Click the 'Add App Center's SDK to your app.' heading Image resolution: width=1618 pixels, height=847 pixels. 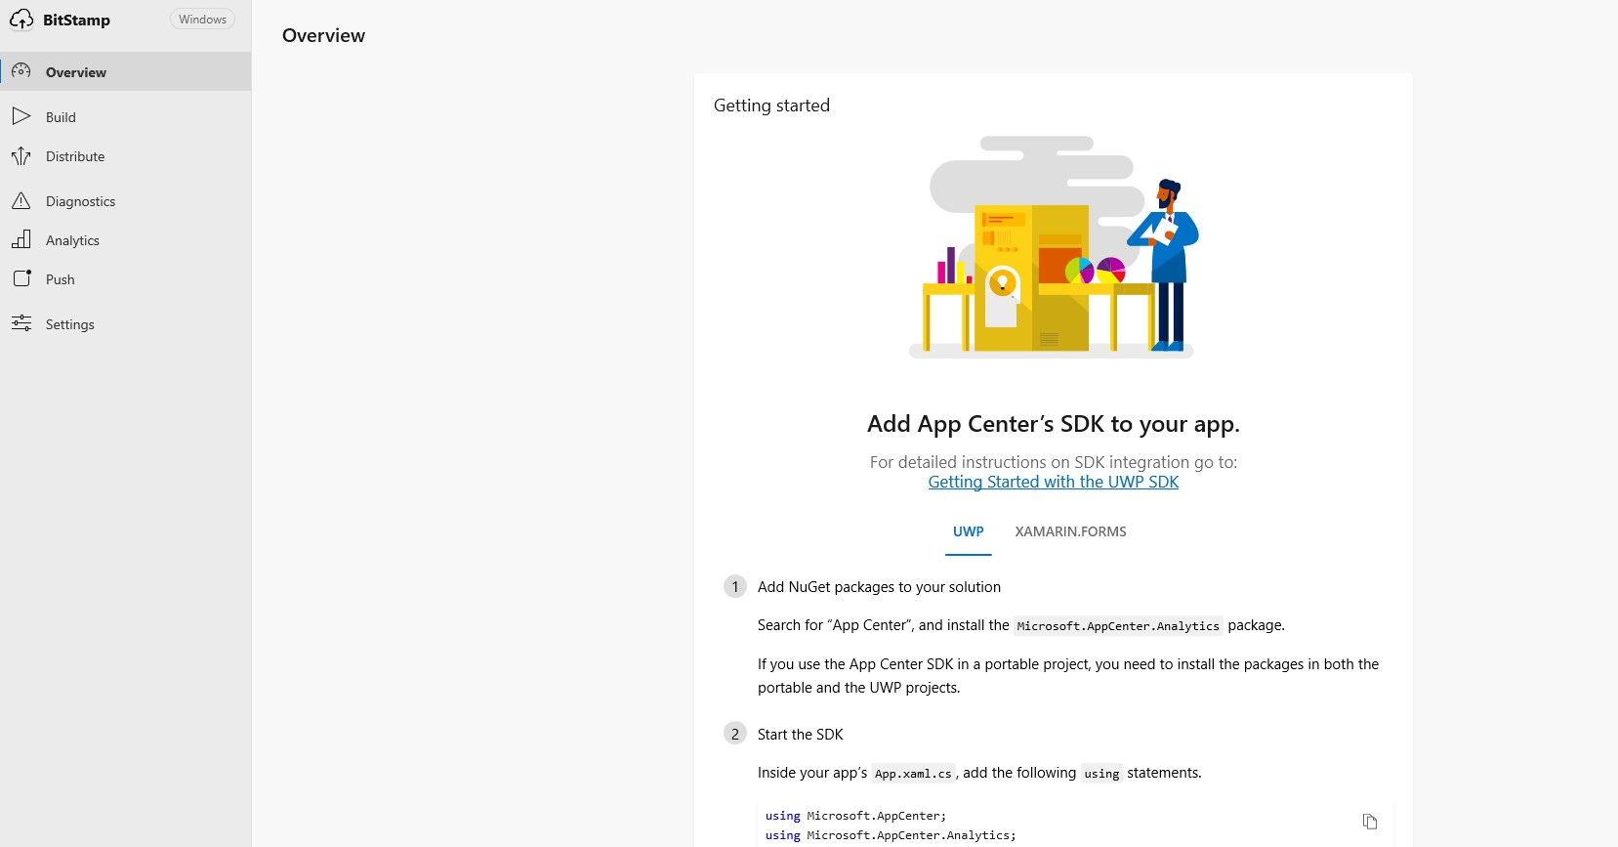click(1053, 424)
